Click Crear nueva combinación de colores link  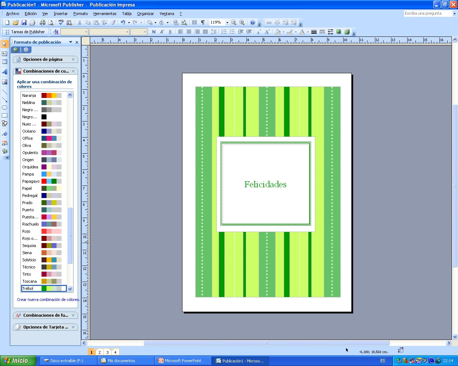coord(48,300)
